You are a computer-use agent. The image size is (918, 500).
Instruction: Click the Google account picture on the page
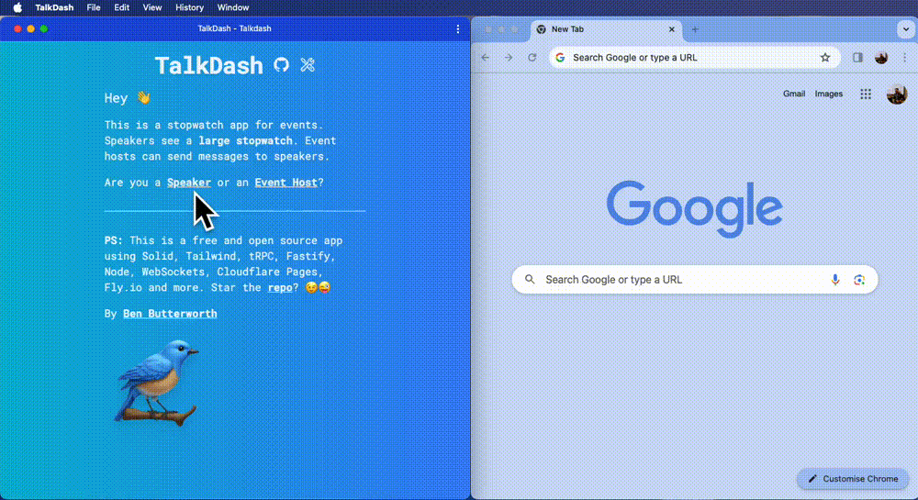(897, 94)
